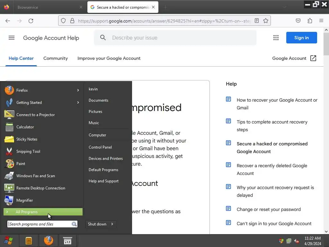The width and height of the screenshot is (329, 247).
Task: Click search icon in Start menu search box
Action: (x=74, y=224)
